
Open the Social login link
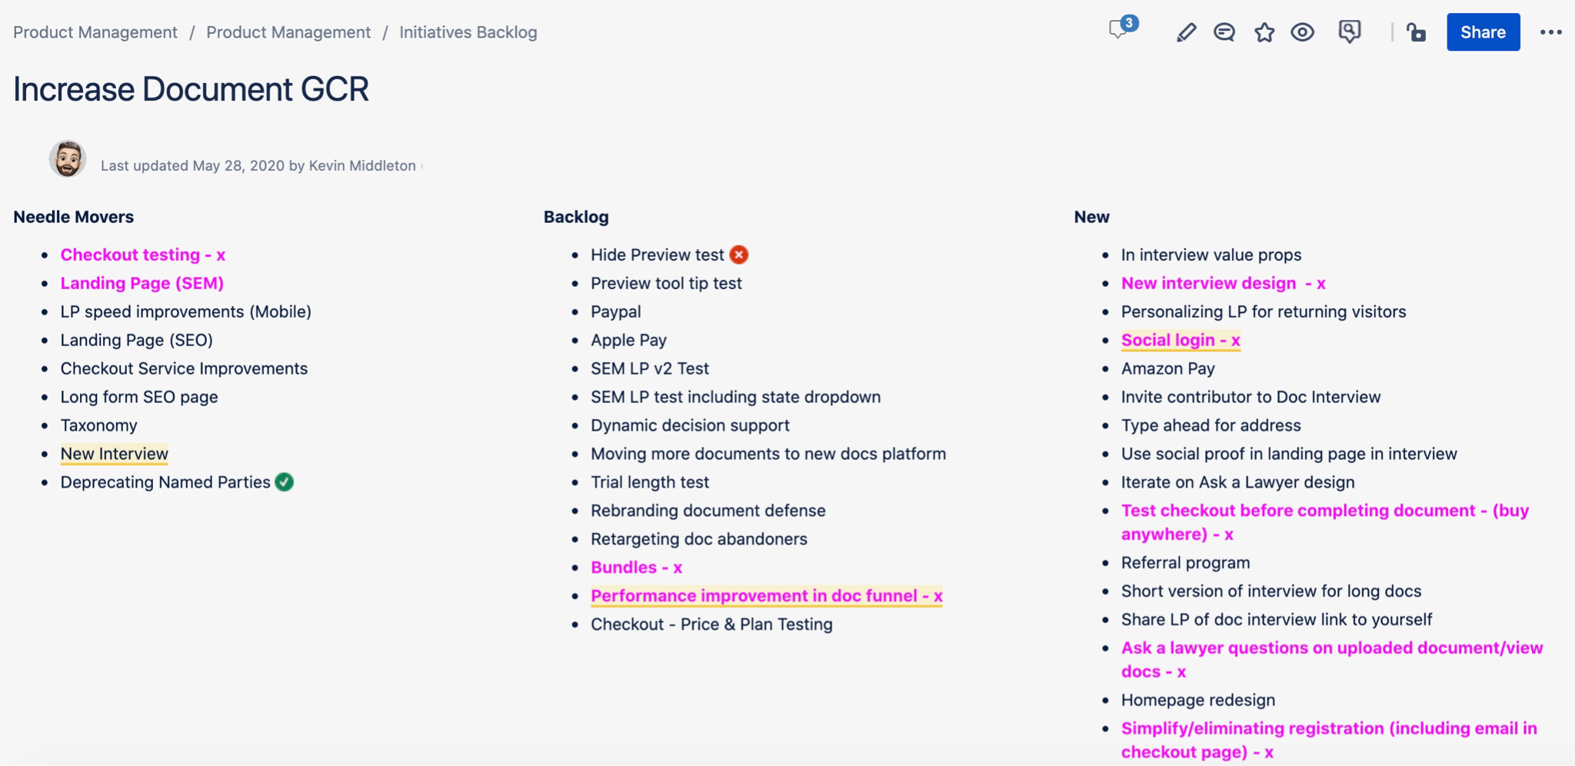coord(1179,339)
